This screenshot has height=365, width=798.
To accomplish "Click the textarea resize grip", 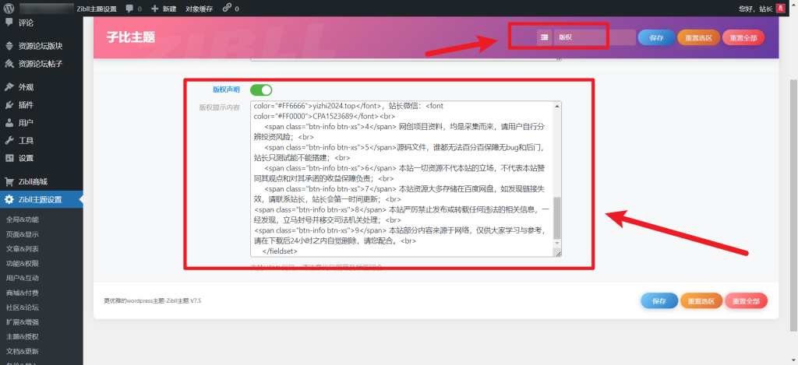I will click(x=558, y=253).
